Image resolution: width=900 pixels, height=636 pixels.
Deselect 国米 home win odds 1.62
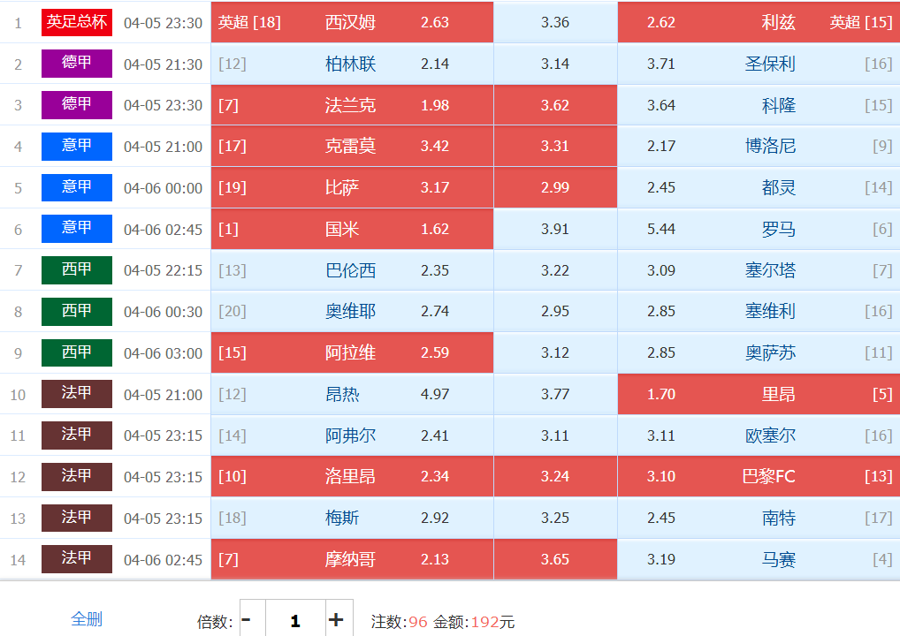tap(435, 229)
